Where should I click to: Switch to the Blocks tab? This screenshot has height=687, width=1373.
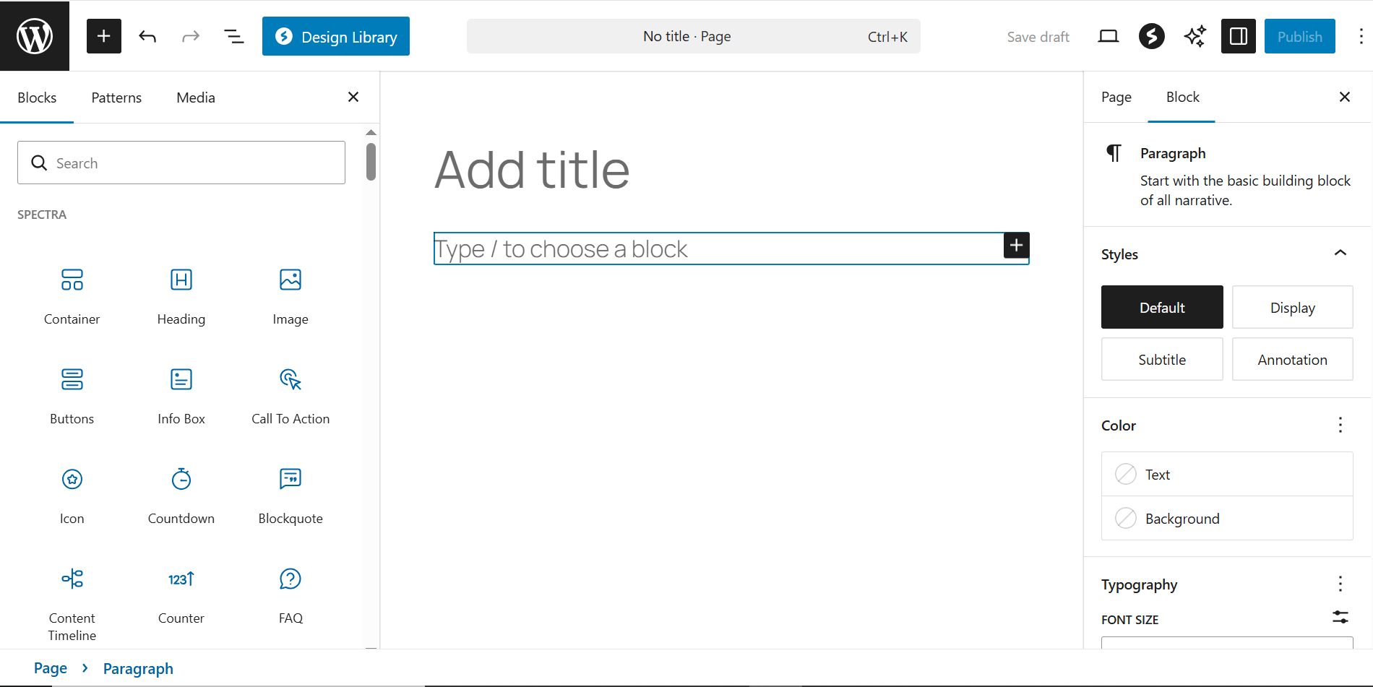37,98
